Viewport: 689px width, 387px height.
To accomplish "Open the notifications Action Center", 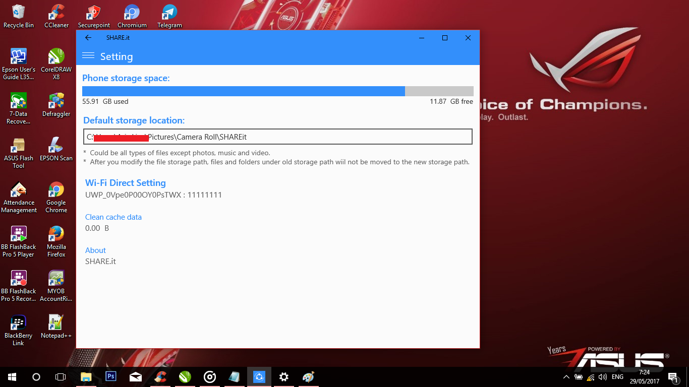I will tap(672, 376).
